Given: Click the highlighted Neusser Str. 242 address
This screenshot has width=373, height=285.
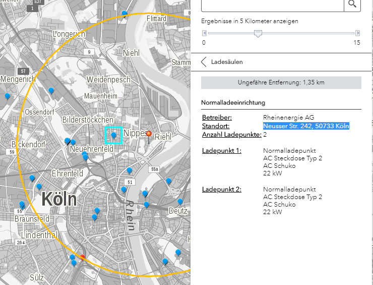Looking at the screenshot, I should [306, 126].
